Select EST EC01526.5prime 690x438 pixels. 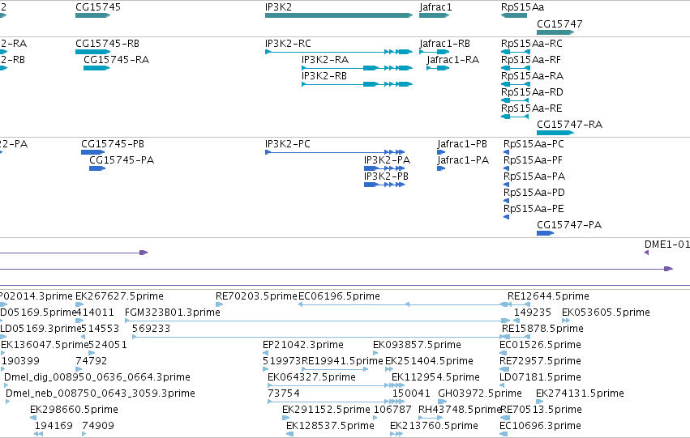540,345
